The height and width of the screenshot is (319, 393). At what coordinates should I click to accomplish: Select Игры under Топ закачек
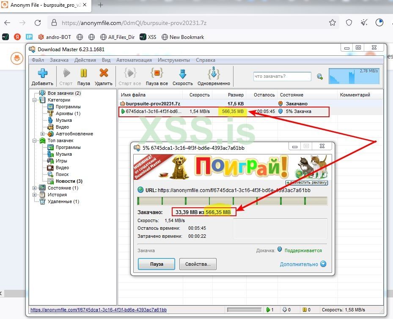click(61, 161)
